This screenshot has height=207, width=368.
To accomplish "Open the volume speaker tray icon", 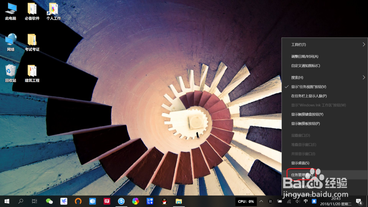I will click(298, 201).
